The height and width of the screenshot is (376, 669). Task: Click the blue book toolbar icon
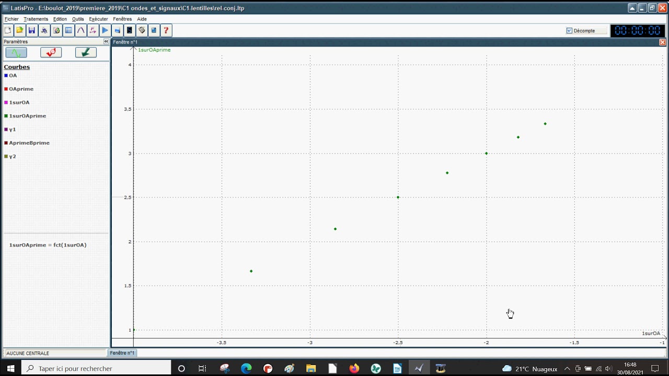click(154, 30)
